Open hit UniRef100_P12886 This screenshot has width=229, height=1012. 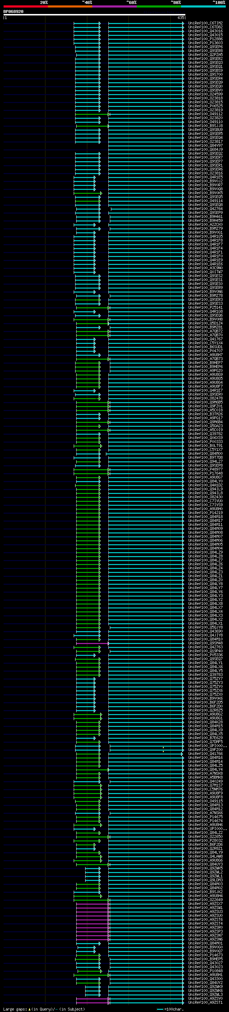[205, 39]
